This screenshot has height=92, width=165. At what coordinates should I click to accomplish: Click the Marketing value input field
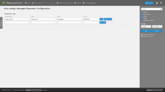tap(91, 19)
